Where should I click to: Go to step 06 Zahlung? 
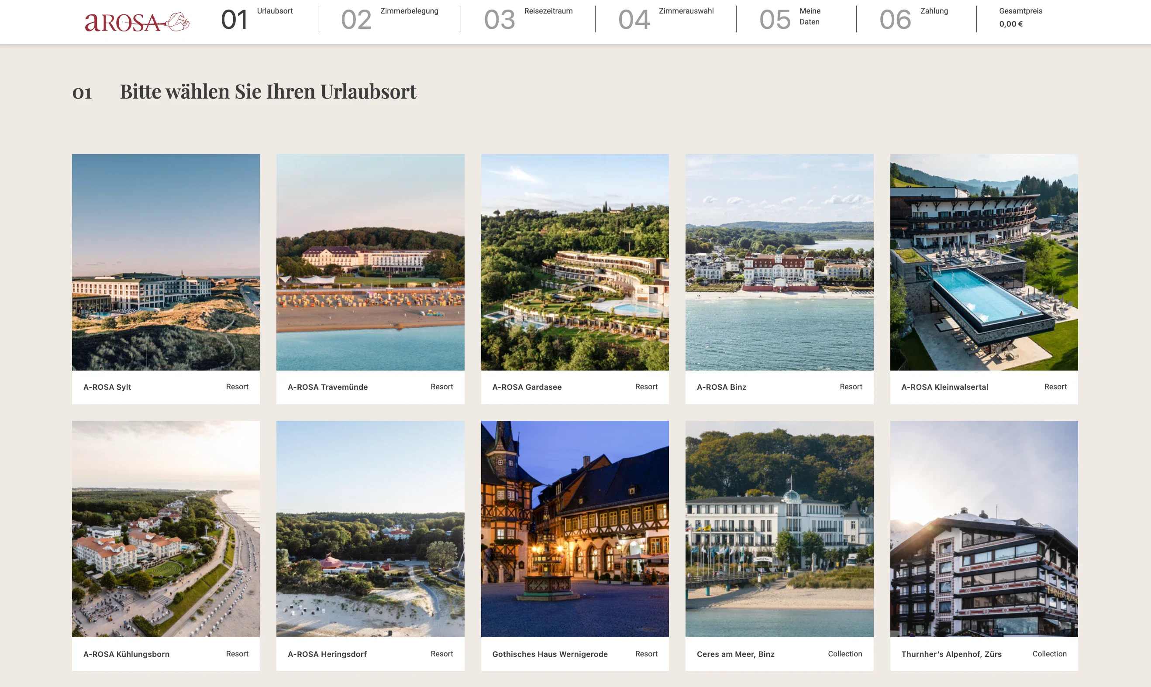pos(913,19)
